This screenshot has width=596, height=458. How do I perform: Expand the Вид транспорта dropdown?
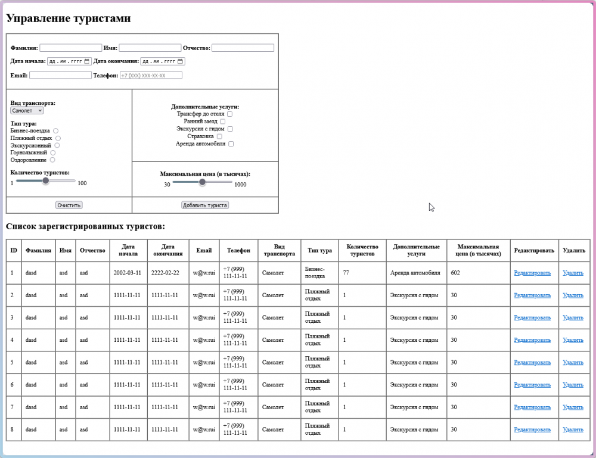(x=27, y=111)
